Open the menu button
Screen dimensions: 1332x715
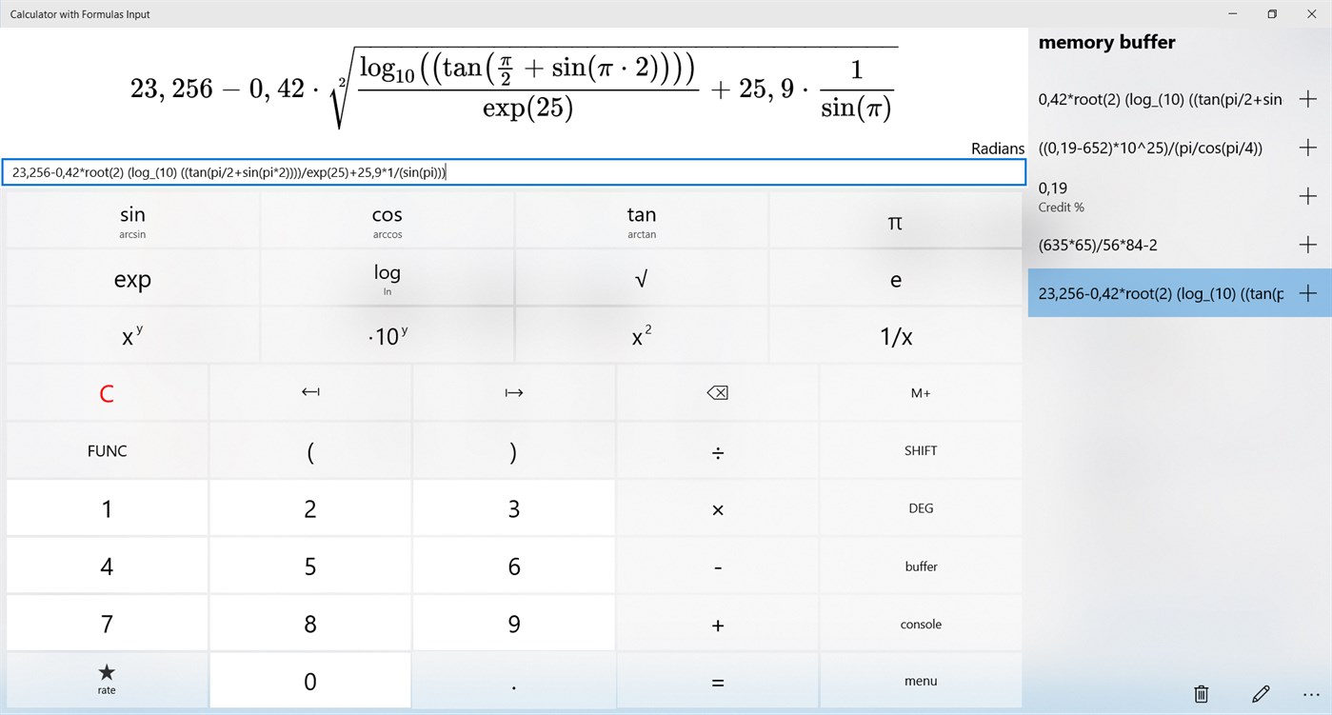pyautogui.click(x=921, y=681)
